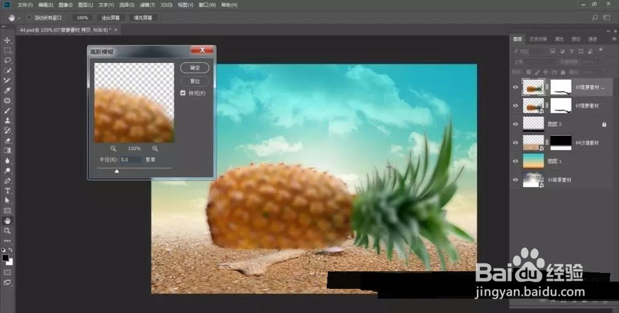
Task: Select the Lasso tool
Action: (7, 61)
